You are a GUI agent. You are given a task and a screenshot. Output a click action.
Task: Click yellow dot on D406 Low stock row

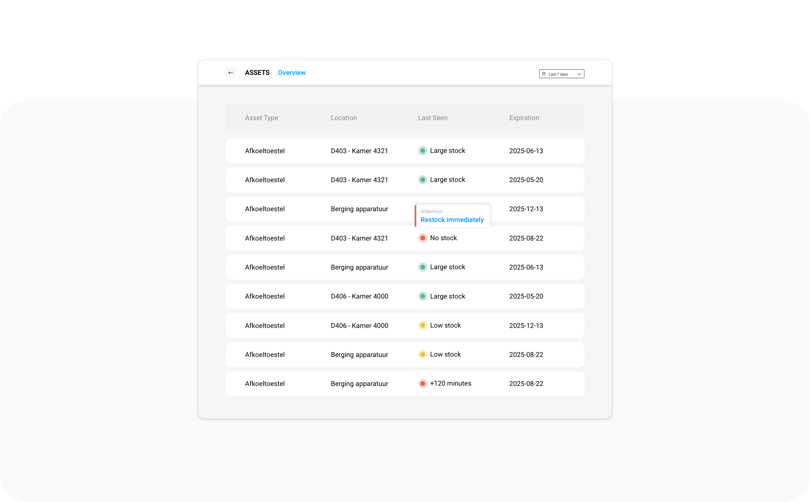[423, 326]
